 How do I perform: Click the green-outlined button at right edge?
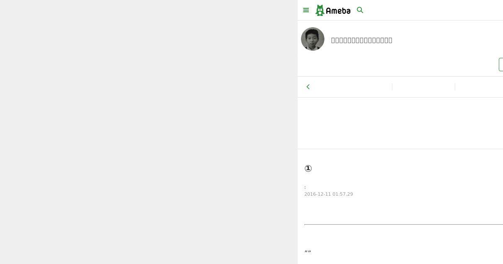coord(501,65)
